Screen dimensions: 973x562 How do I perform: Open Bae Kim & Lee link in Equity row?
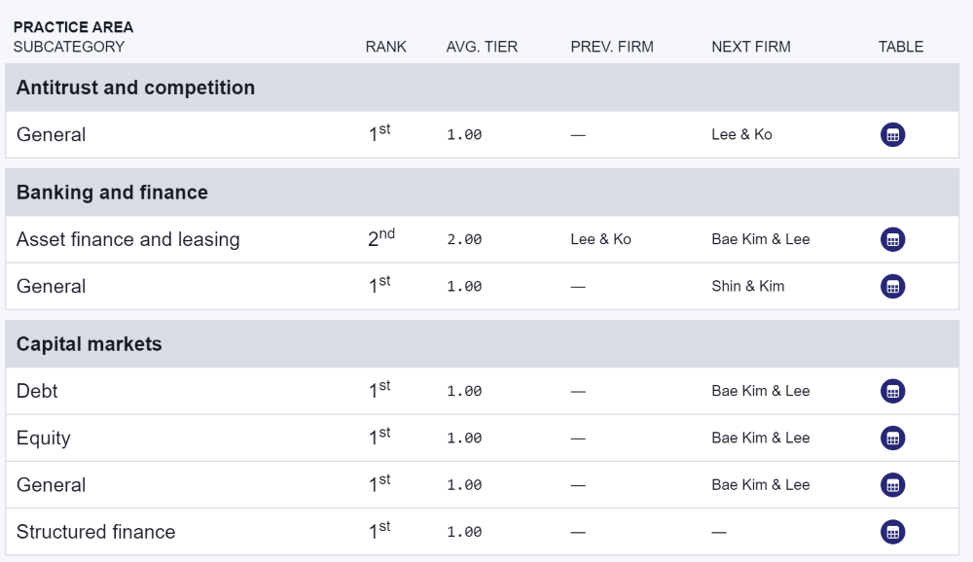(x=760, y=438)
